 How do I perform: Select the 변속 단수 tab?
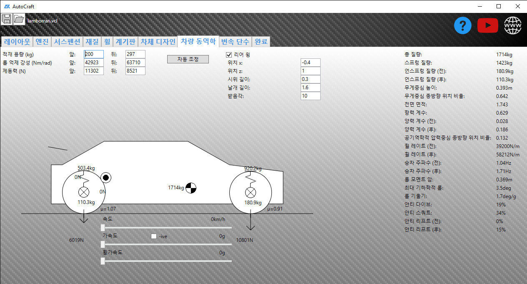235,42
